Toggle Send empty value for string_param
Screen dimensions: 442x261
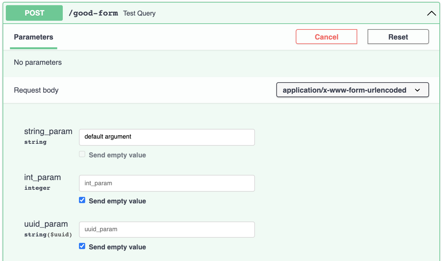click(82, 154)
